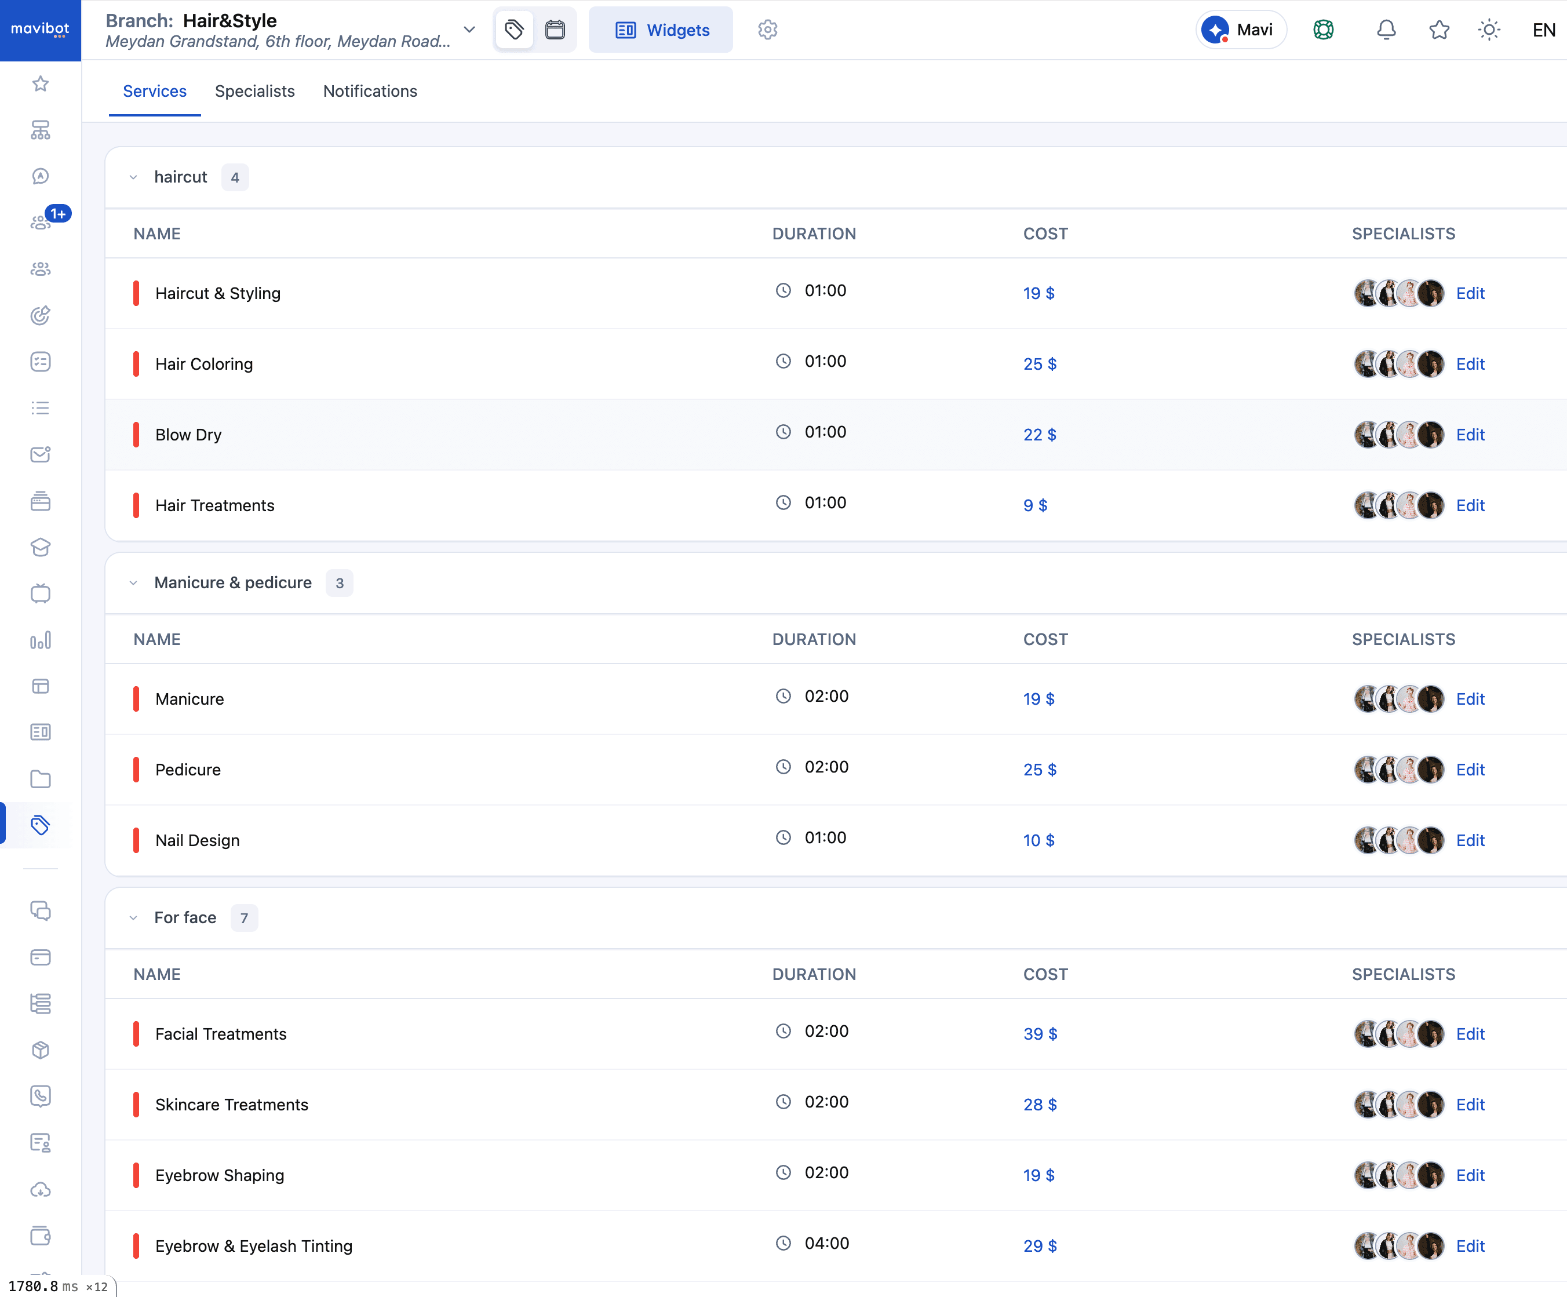Open the clients icon with 1+ badge
Screen dimensions: 1567x1297
coord(41,223)
